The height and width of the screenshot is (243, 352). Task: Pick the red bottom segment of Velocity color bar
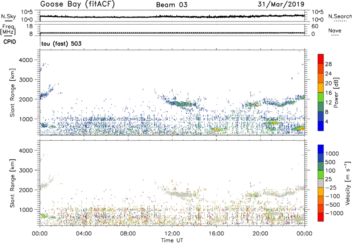tap(321, 217)
